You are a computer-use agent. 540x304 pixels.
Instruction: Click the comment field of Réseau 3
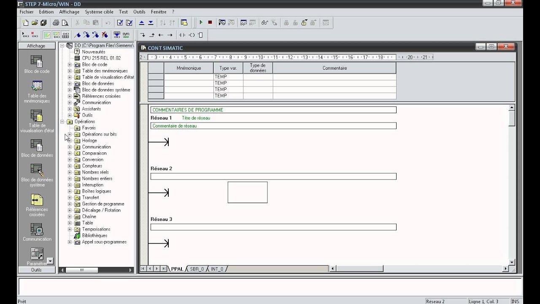coord(273,227)
